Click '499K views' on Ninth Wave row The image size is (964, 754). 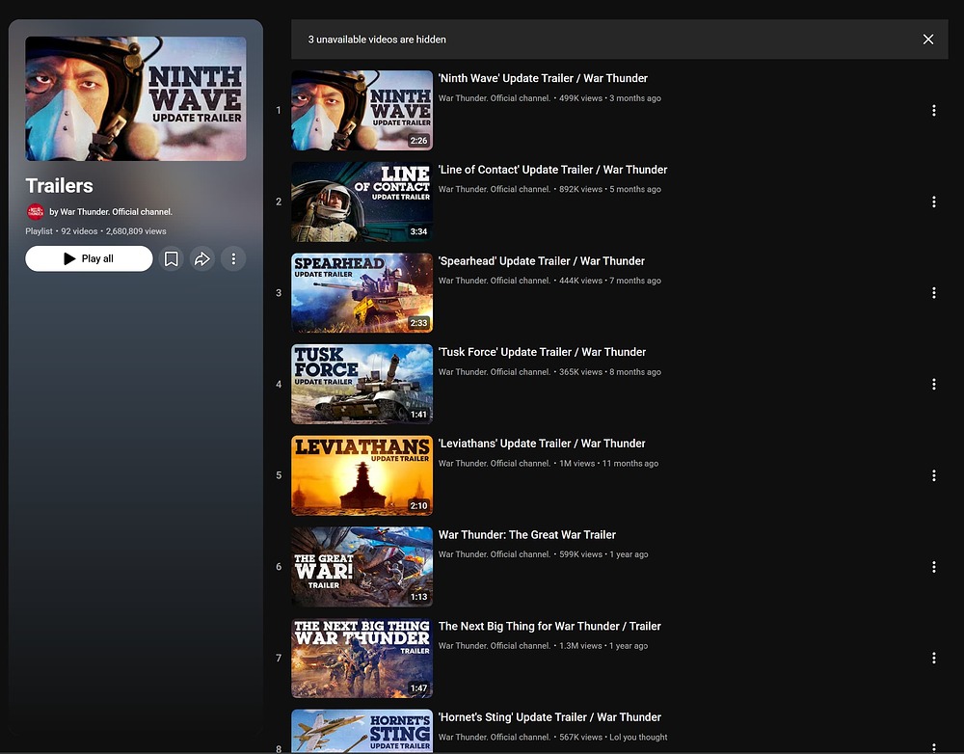580,97
